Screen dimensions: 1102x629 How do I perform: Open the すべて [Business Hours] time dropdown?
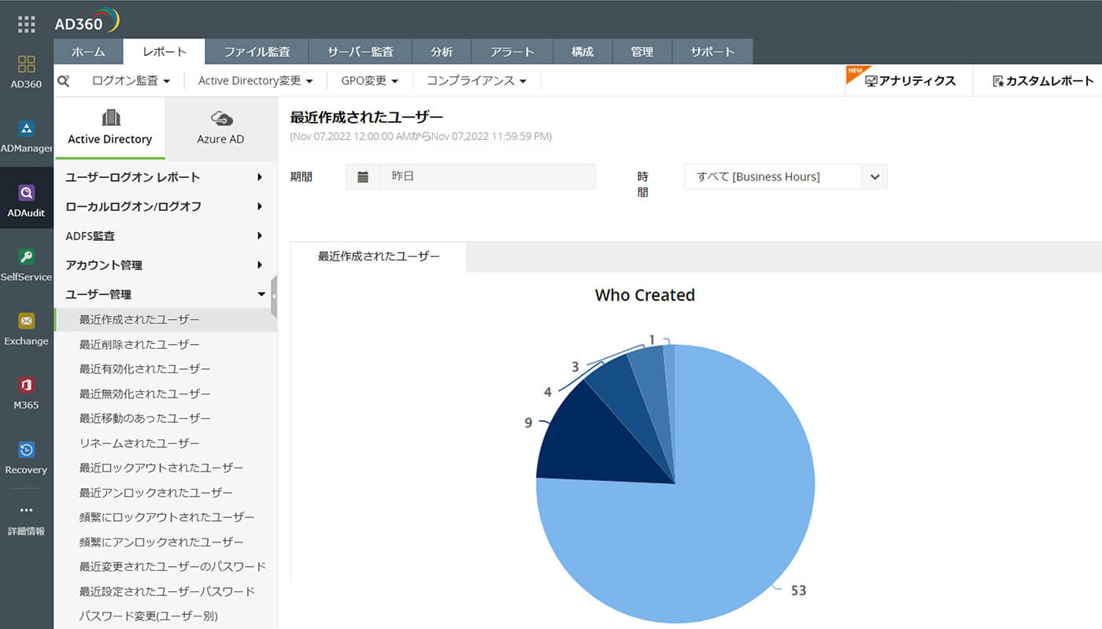point(785,176)
